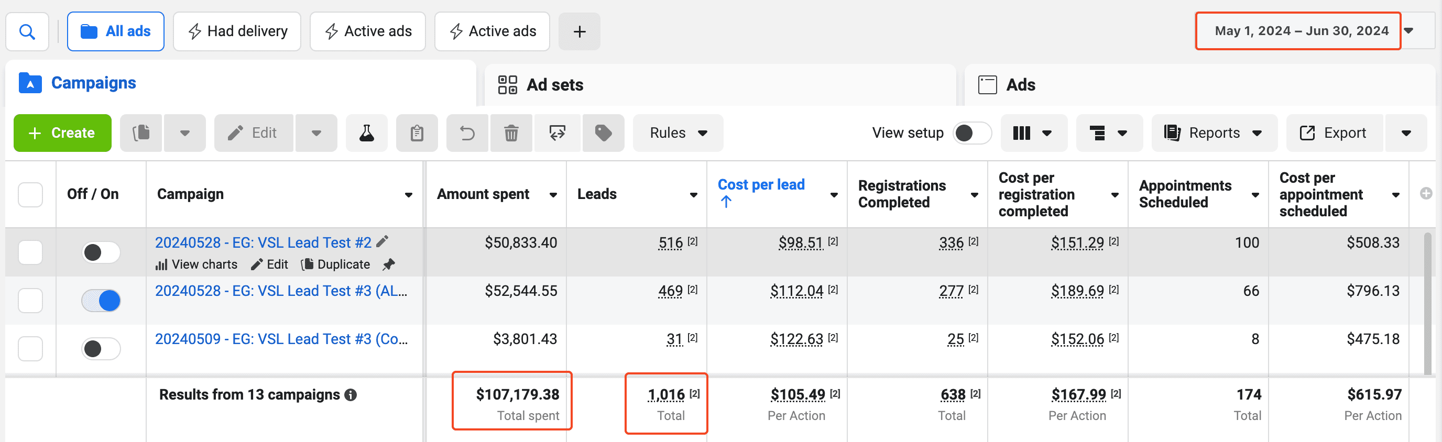Image resolution: width=1442 pixels, height=442 pixels.
Task: Click the 516 leads value
Action: 671,242
